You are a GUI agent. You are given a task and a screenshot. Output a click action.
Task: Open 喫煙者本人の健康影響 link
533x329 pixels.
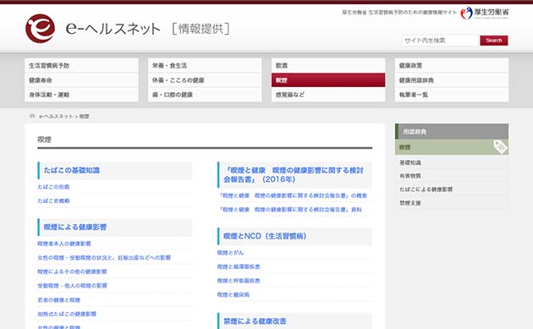[64, 244]
